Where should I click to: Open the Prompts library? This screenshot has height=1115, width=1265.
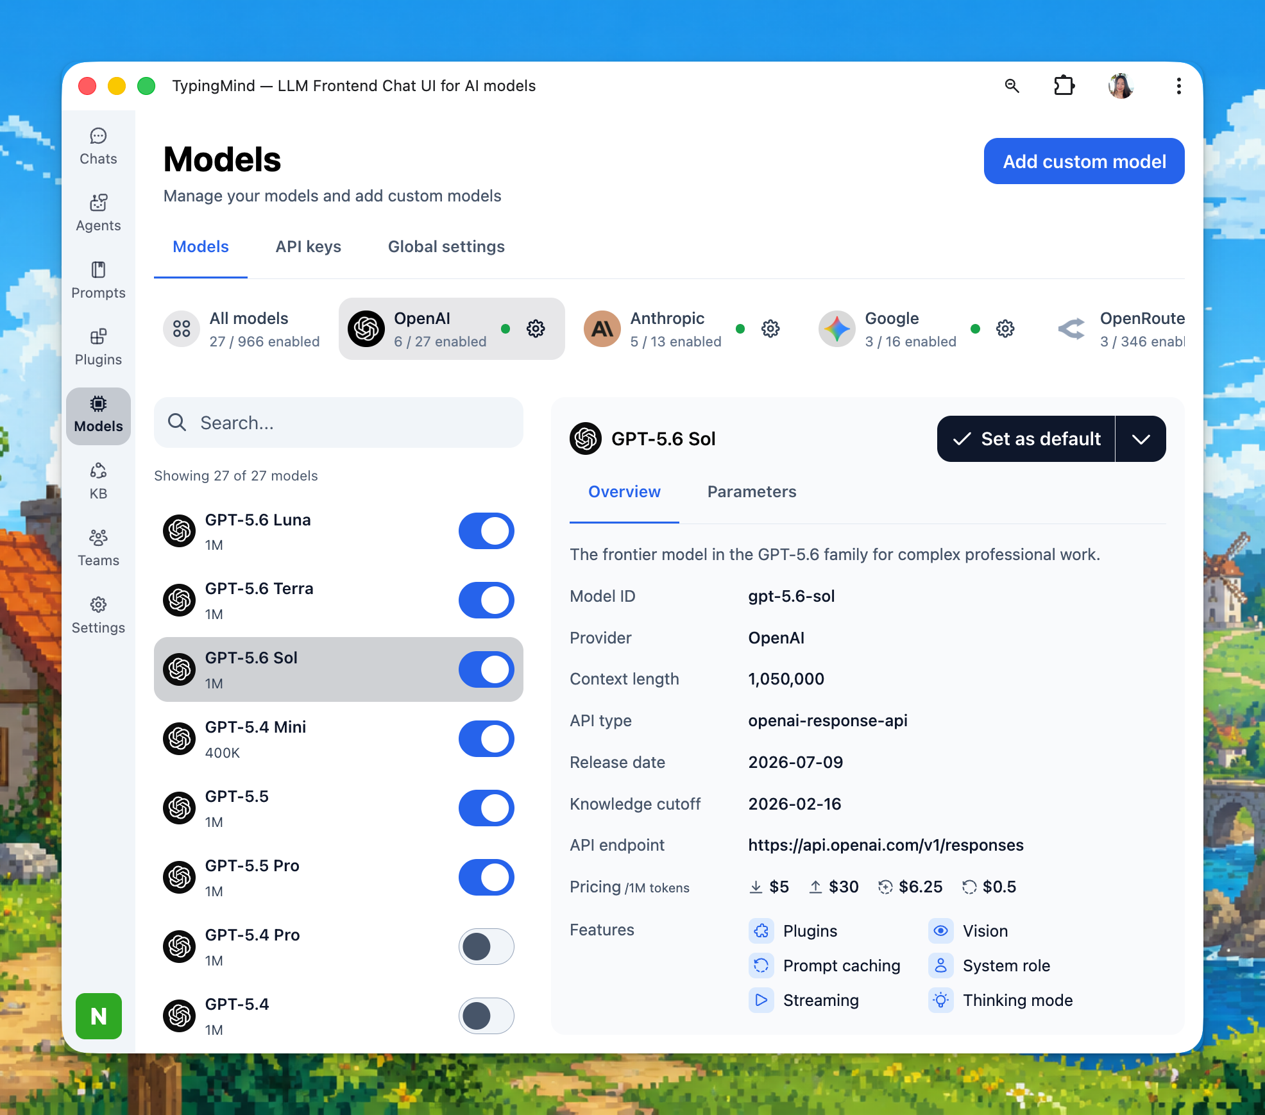tap(98, 281)
